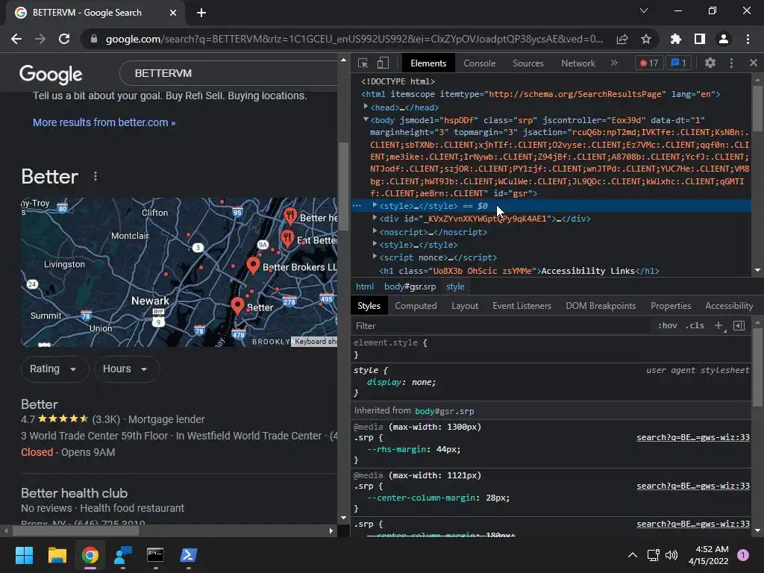Screen dimensions: 764x573
Task: Select the Elements tab
Action: tap(428, 63)
